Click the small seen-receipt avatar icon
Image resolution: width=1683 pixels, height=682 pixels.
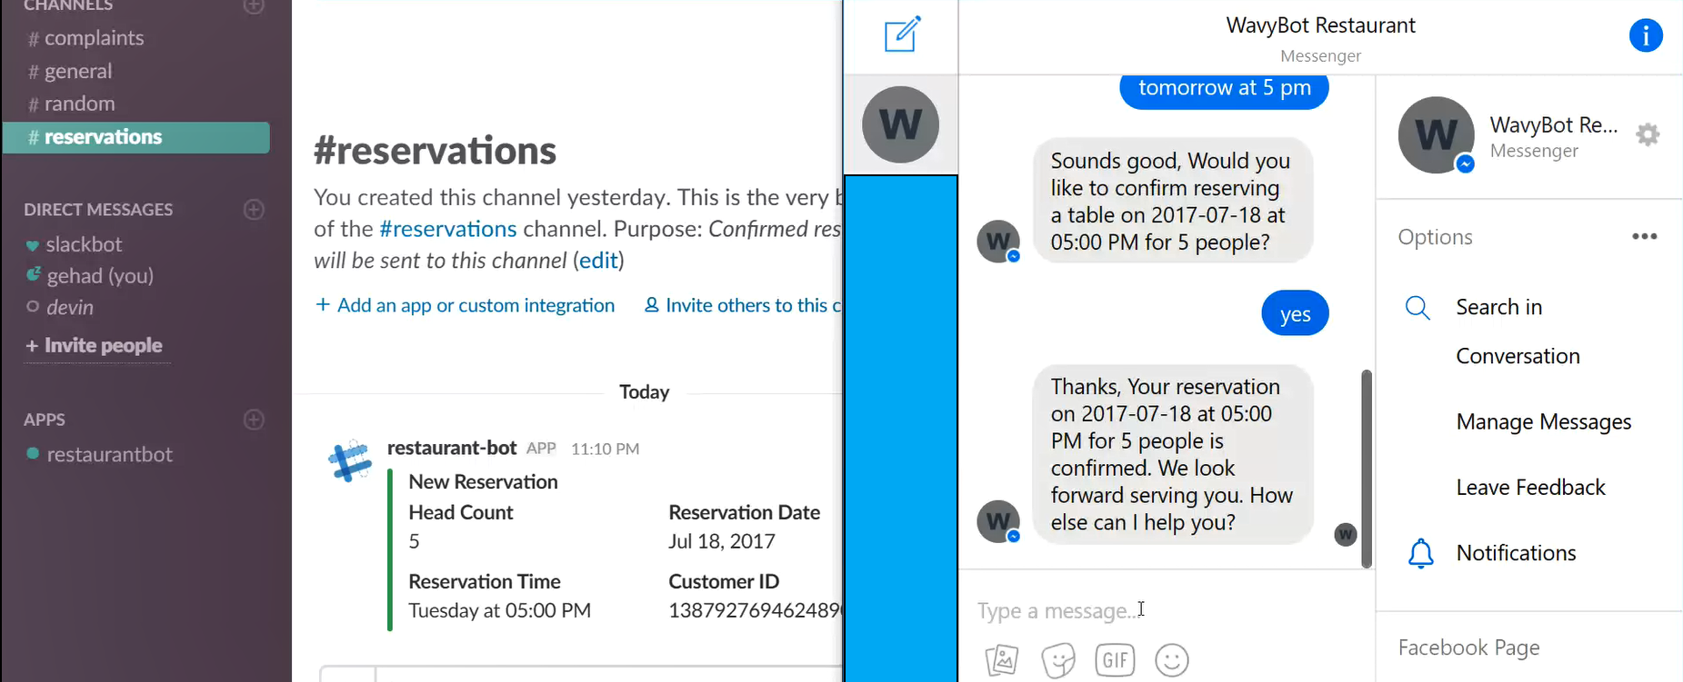point(1346,534)
